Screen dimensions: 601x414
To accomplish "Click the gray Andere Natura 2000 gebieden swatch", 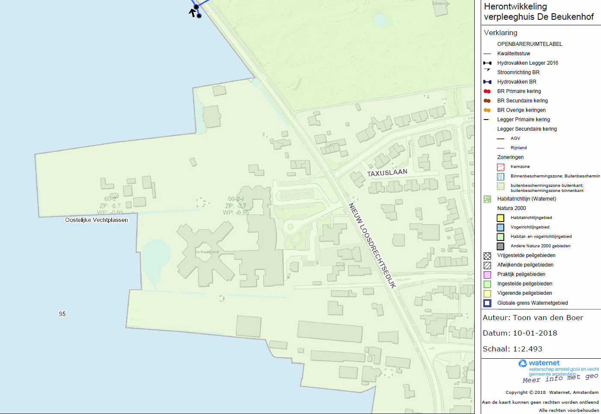I will tap(500, 246).
